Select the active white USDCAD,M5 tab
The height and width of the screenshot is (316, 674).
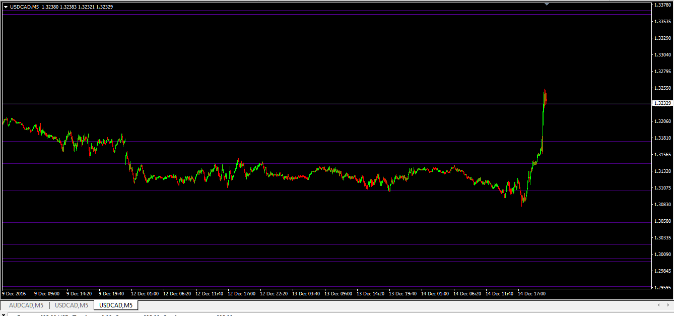(x=116, y=305)
